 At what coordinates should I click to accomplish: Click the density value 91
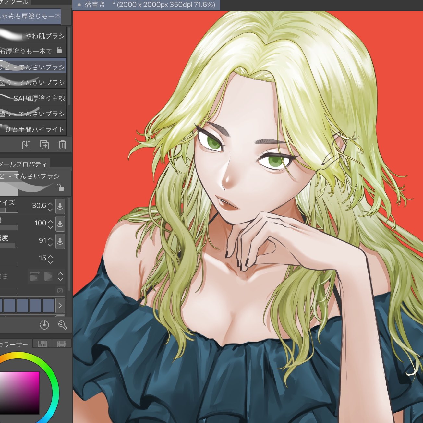click(42, 241)
